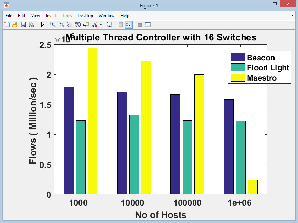Open the Window menu

point(107,16)
